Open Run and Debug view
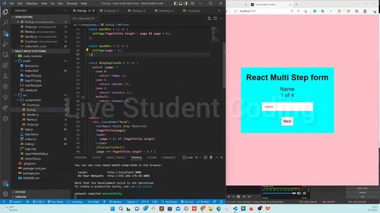 [5, 44]
